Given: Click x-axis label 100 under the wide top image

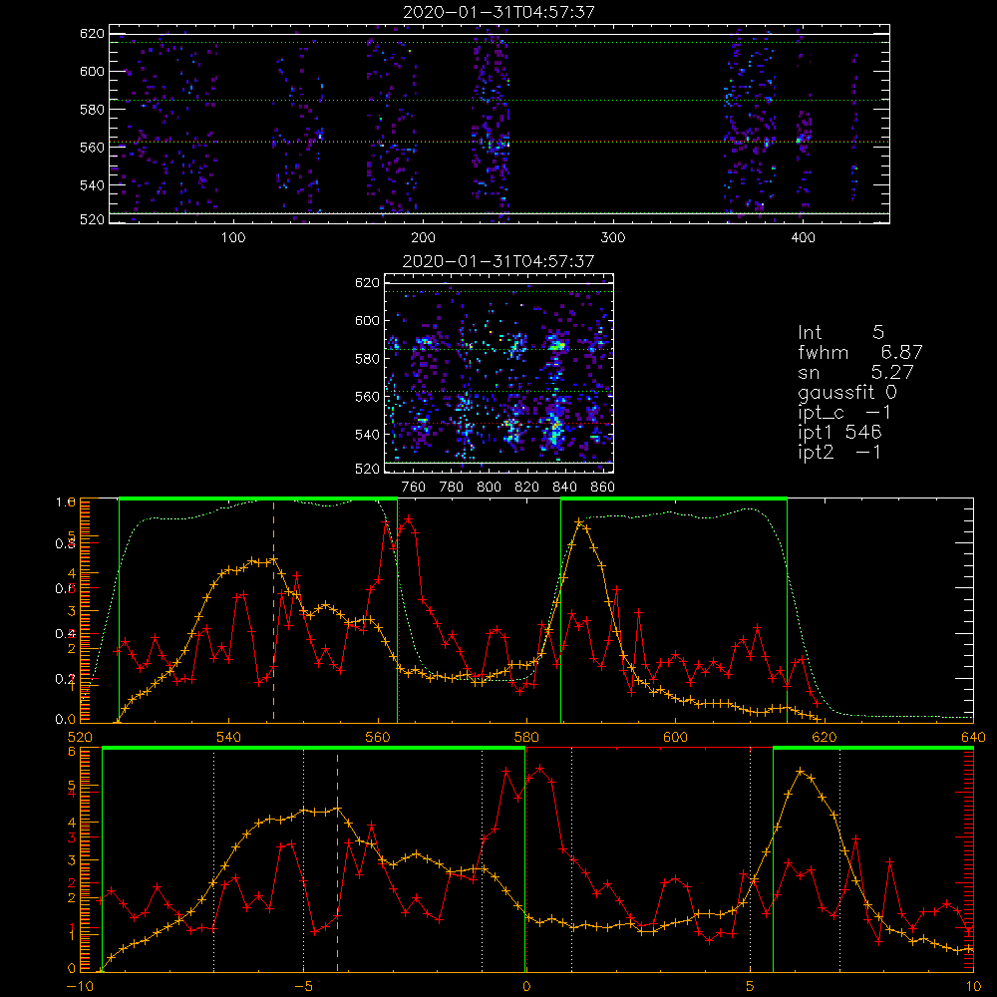Looking at the screenshot, I should [233, 238].
